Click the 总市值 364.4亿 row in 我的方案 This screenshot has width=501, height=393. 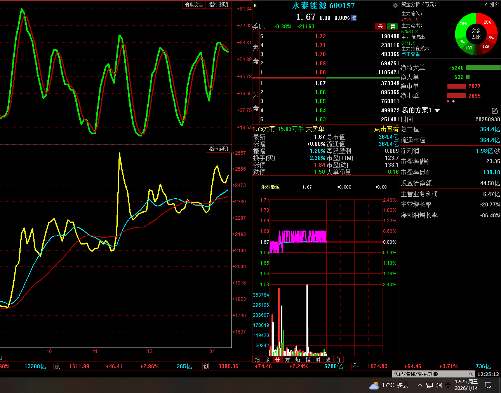click(451, 129)
